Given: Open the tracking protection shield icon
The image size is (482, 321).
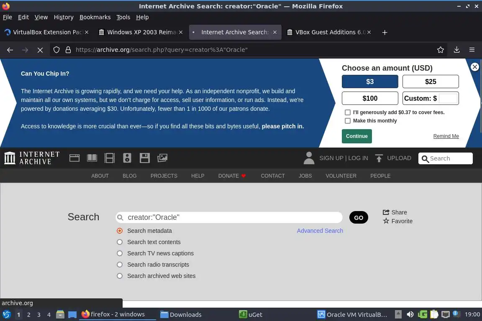Looking at the screenshot, I should [x=56, y=50].
